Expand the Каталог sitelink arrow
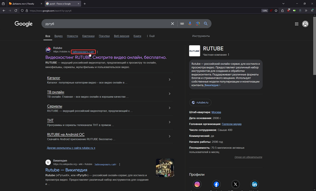Screen dimensions: 316x191 click(169, 79)
